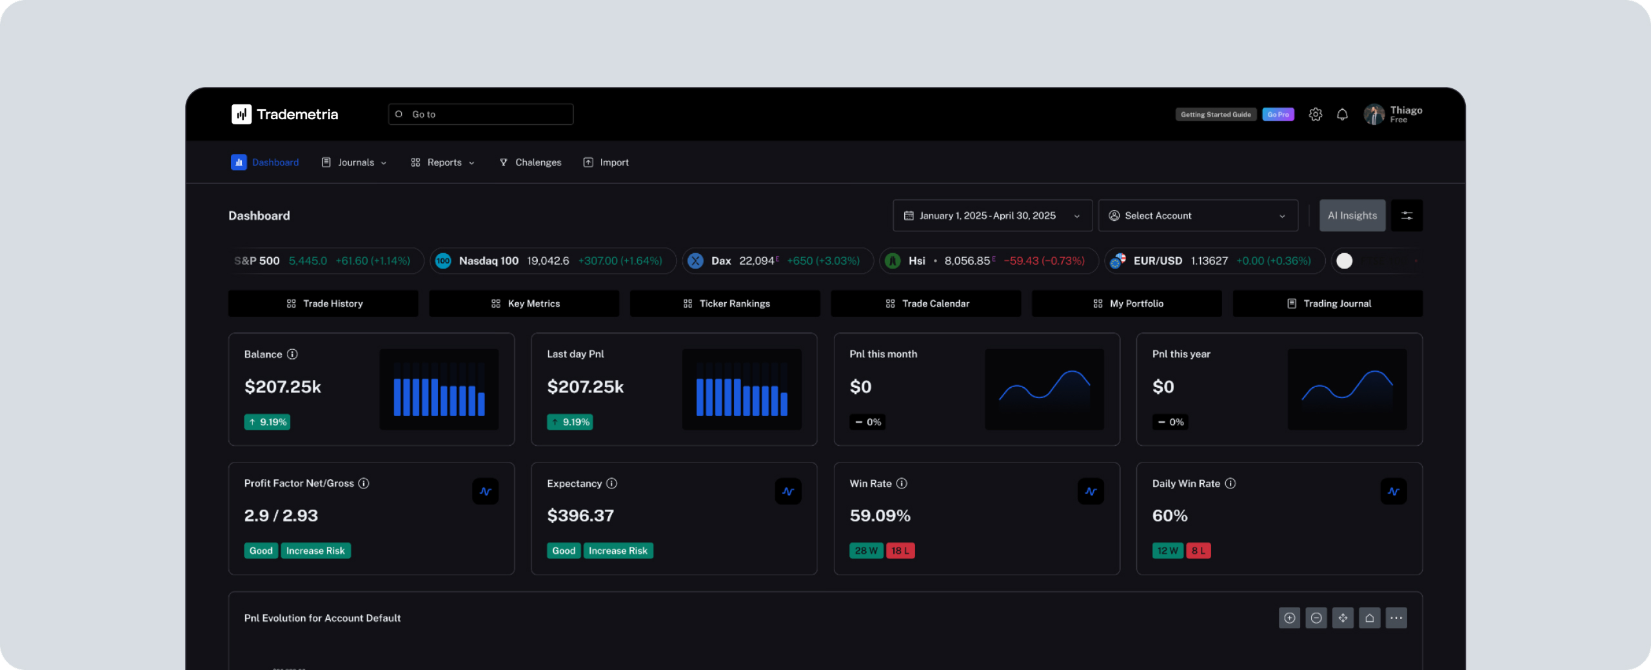
Task: Select the pan tool on Pnl chart
Action: 1343,618
